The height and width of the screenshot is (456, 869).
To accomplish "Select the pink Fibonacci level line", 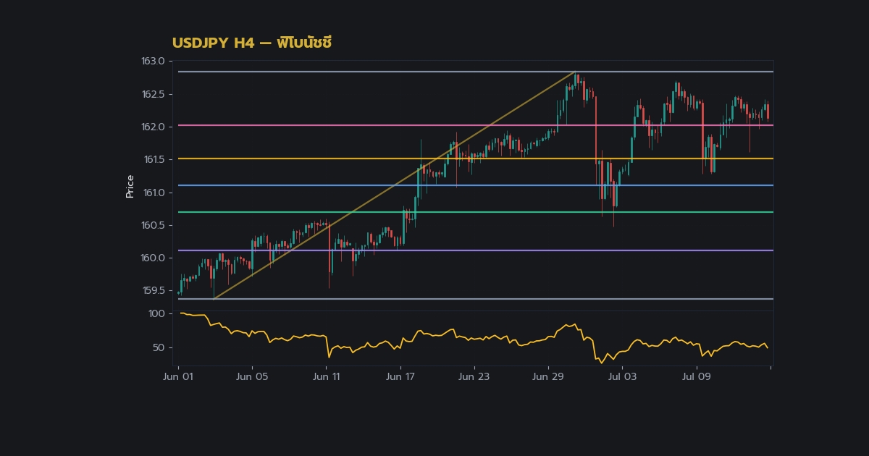I will 476,125.
